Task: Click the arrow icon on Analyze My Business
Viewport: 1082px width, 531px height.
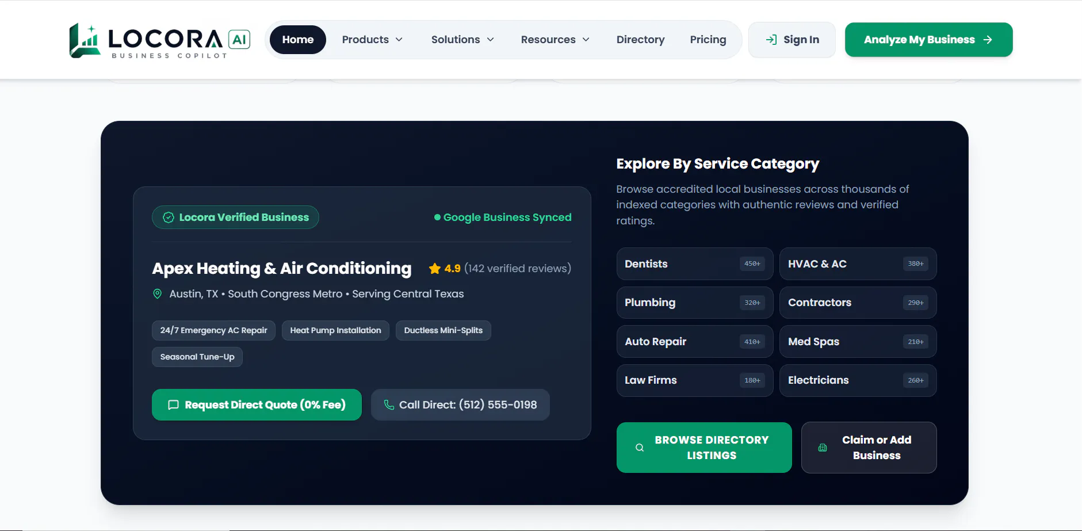Action: (988, 40)
